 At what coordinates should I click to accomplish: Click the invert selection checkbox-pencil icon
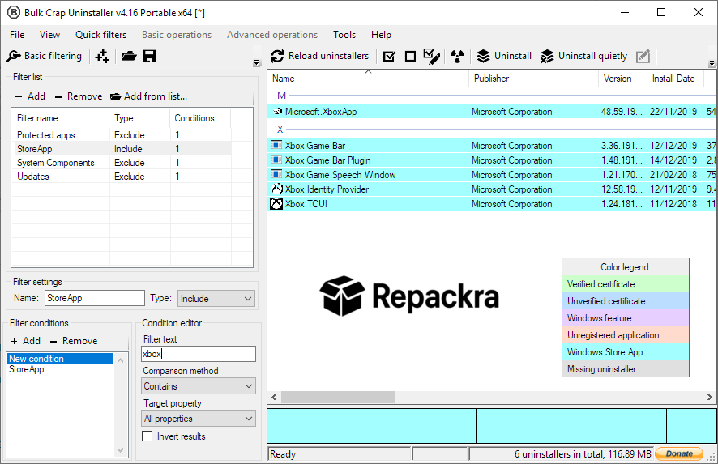431,57
